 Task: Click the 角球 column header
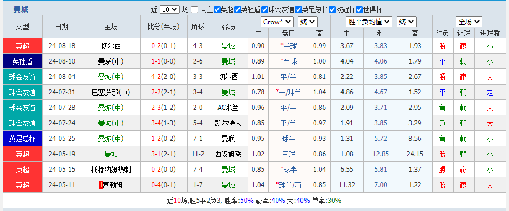point(198,27)
